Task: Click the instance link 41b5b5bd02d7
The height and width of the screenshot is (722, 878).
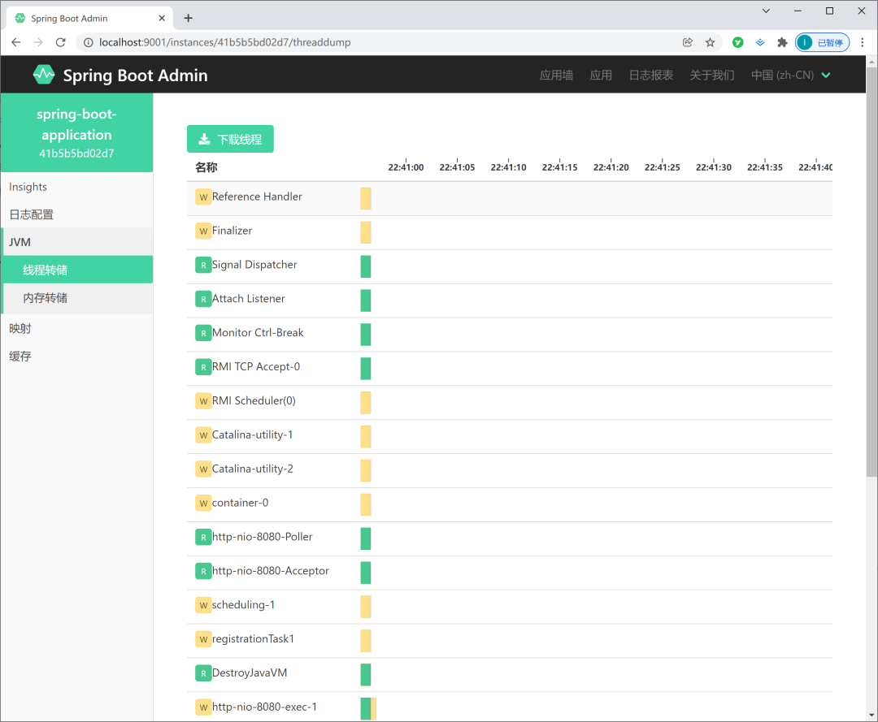Action: [76, 152]
